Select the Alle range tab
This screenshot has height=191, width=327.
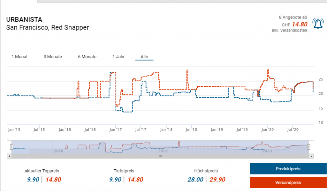pyautogui.click(x=144, y=57)
